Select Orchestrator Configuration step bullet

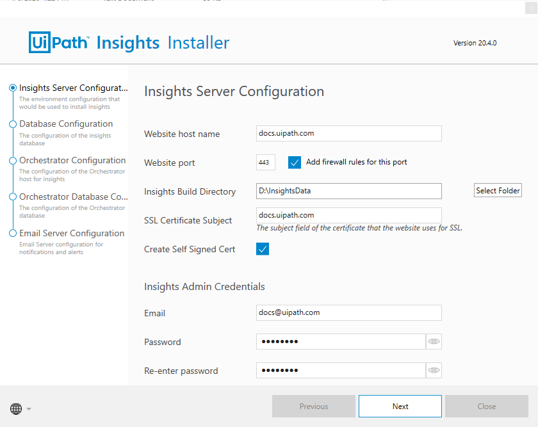(13, 161)
